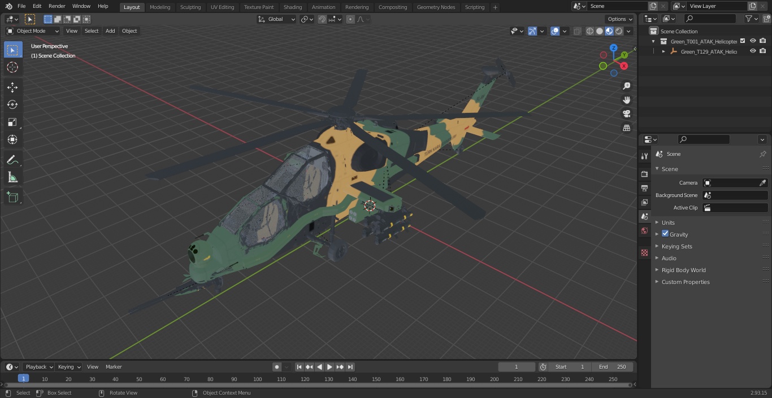Open the outliner filter dropdown
The image size is (772, 398).
click(x=751, y=19)
